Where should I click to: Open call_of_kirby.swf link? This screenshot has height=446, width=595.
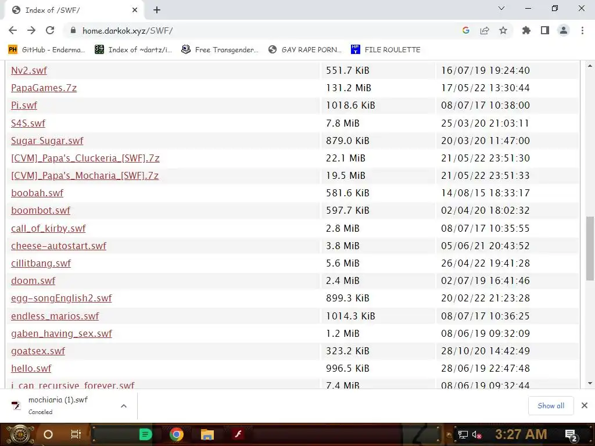tap(48, 228)
